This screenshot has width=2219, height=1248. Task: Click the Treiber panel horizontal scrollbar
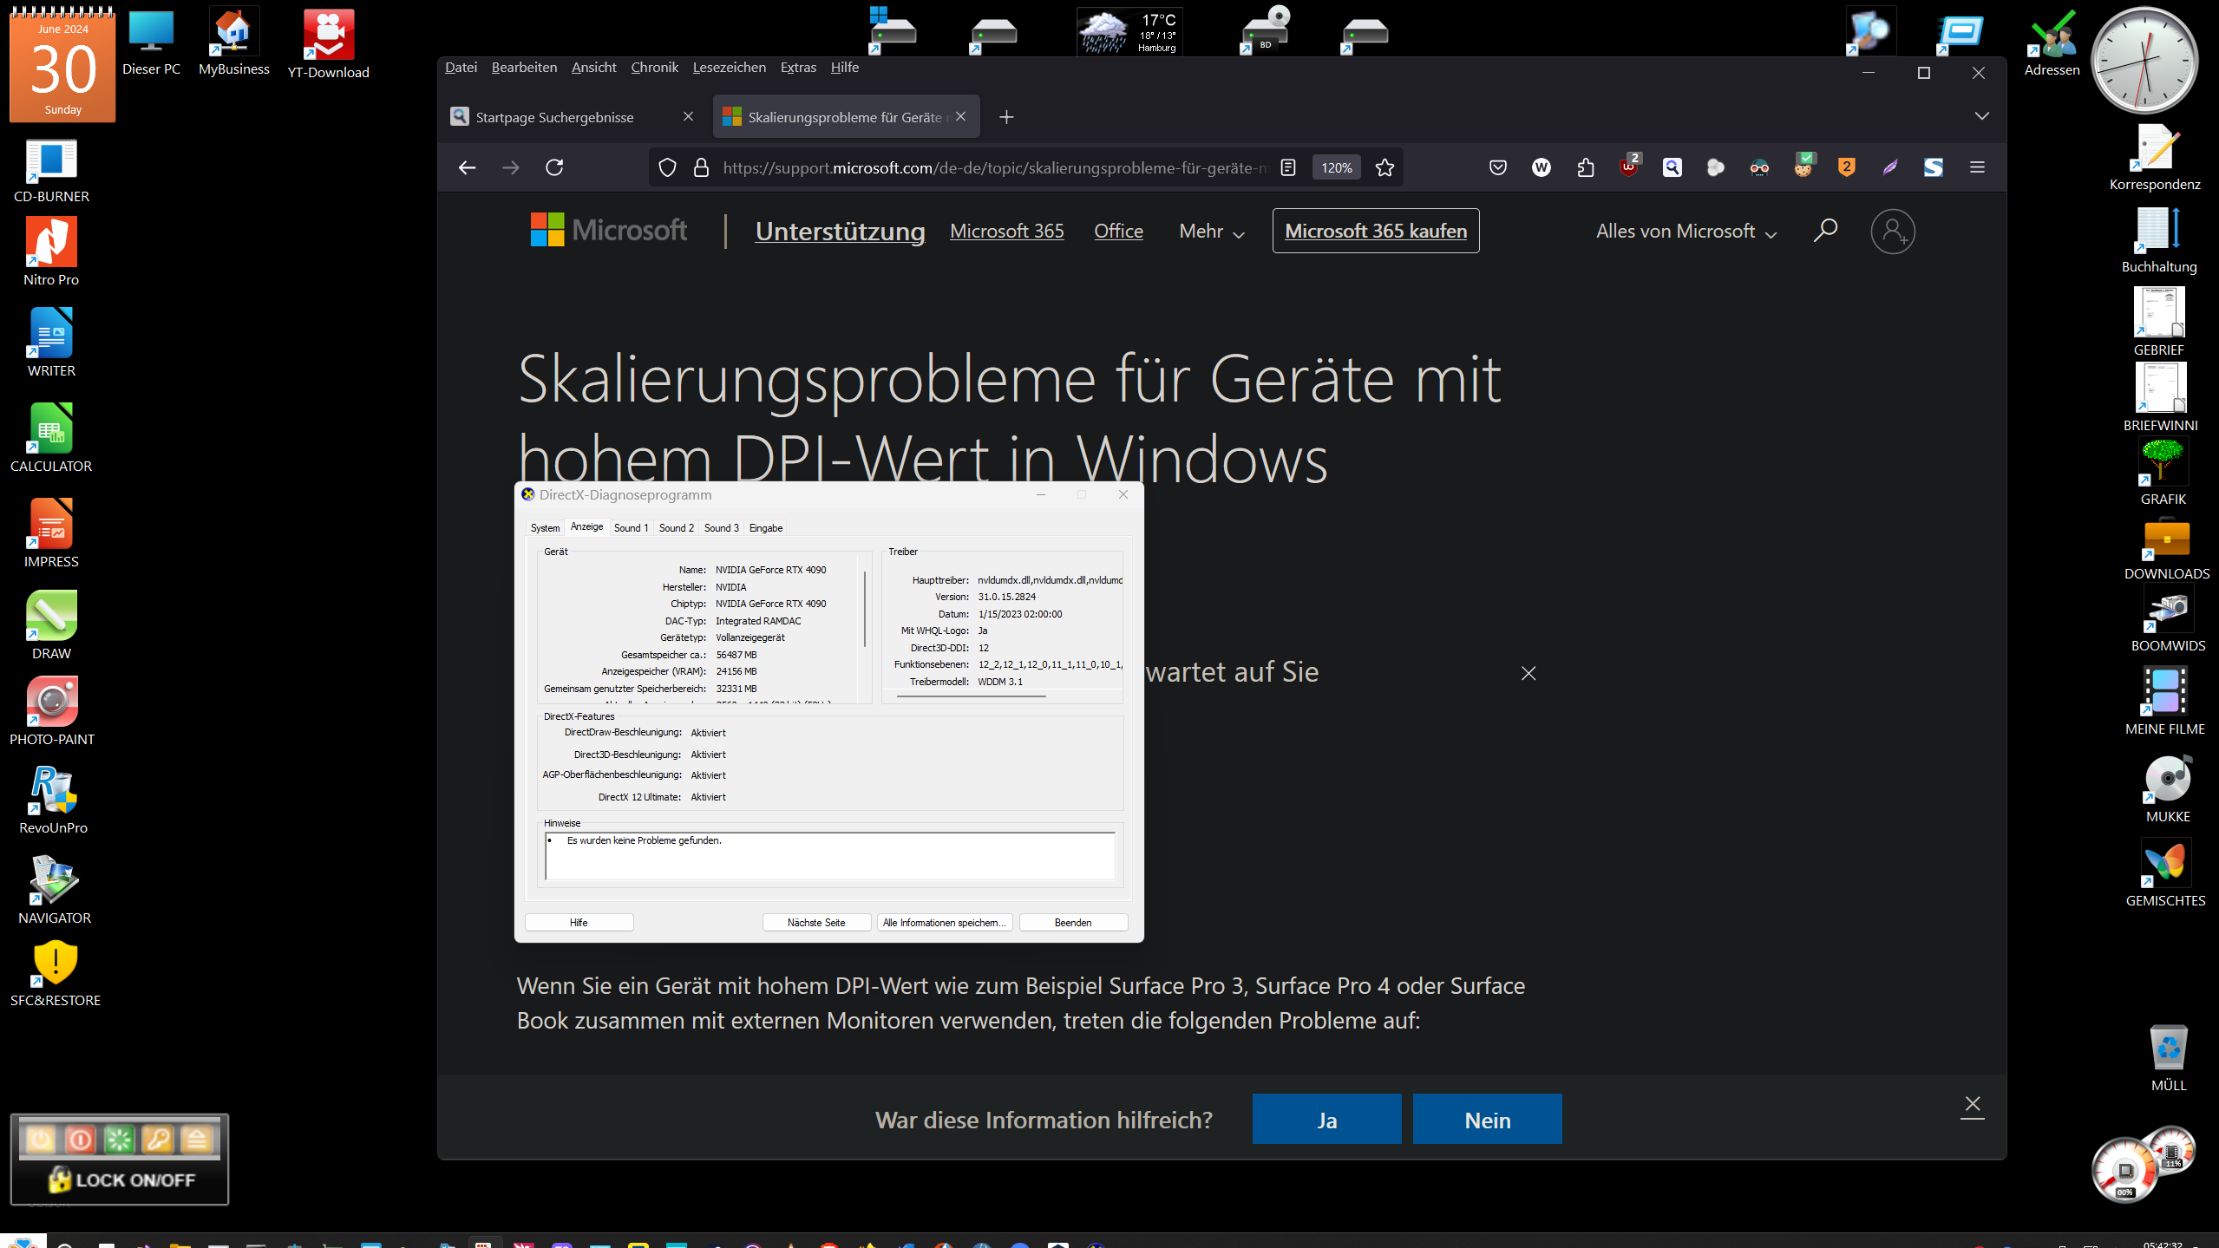(971, 696)
